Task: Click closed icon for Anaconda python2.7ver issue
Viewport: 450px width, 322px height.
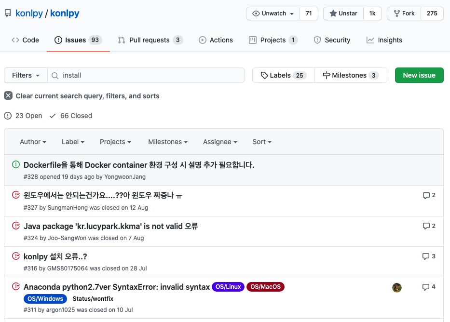Action: [x=16, y=286]
